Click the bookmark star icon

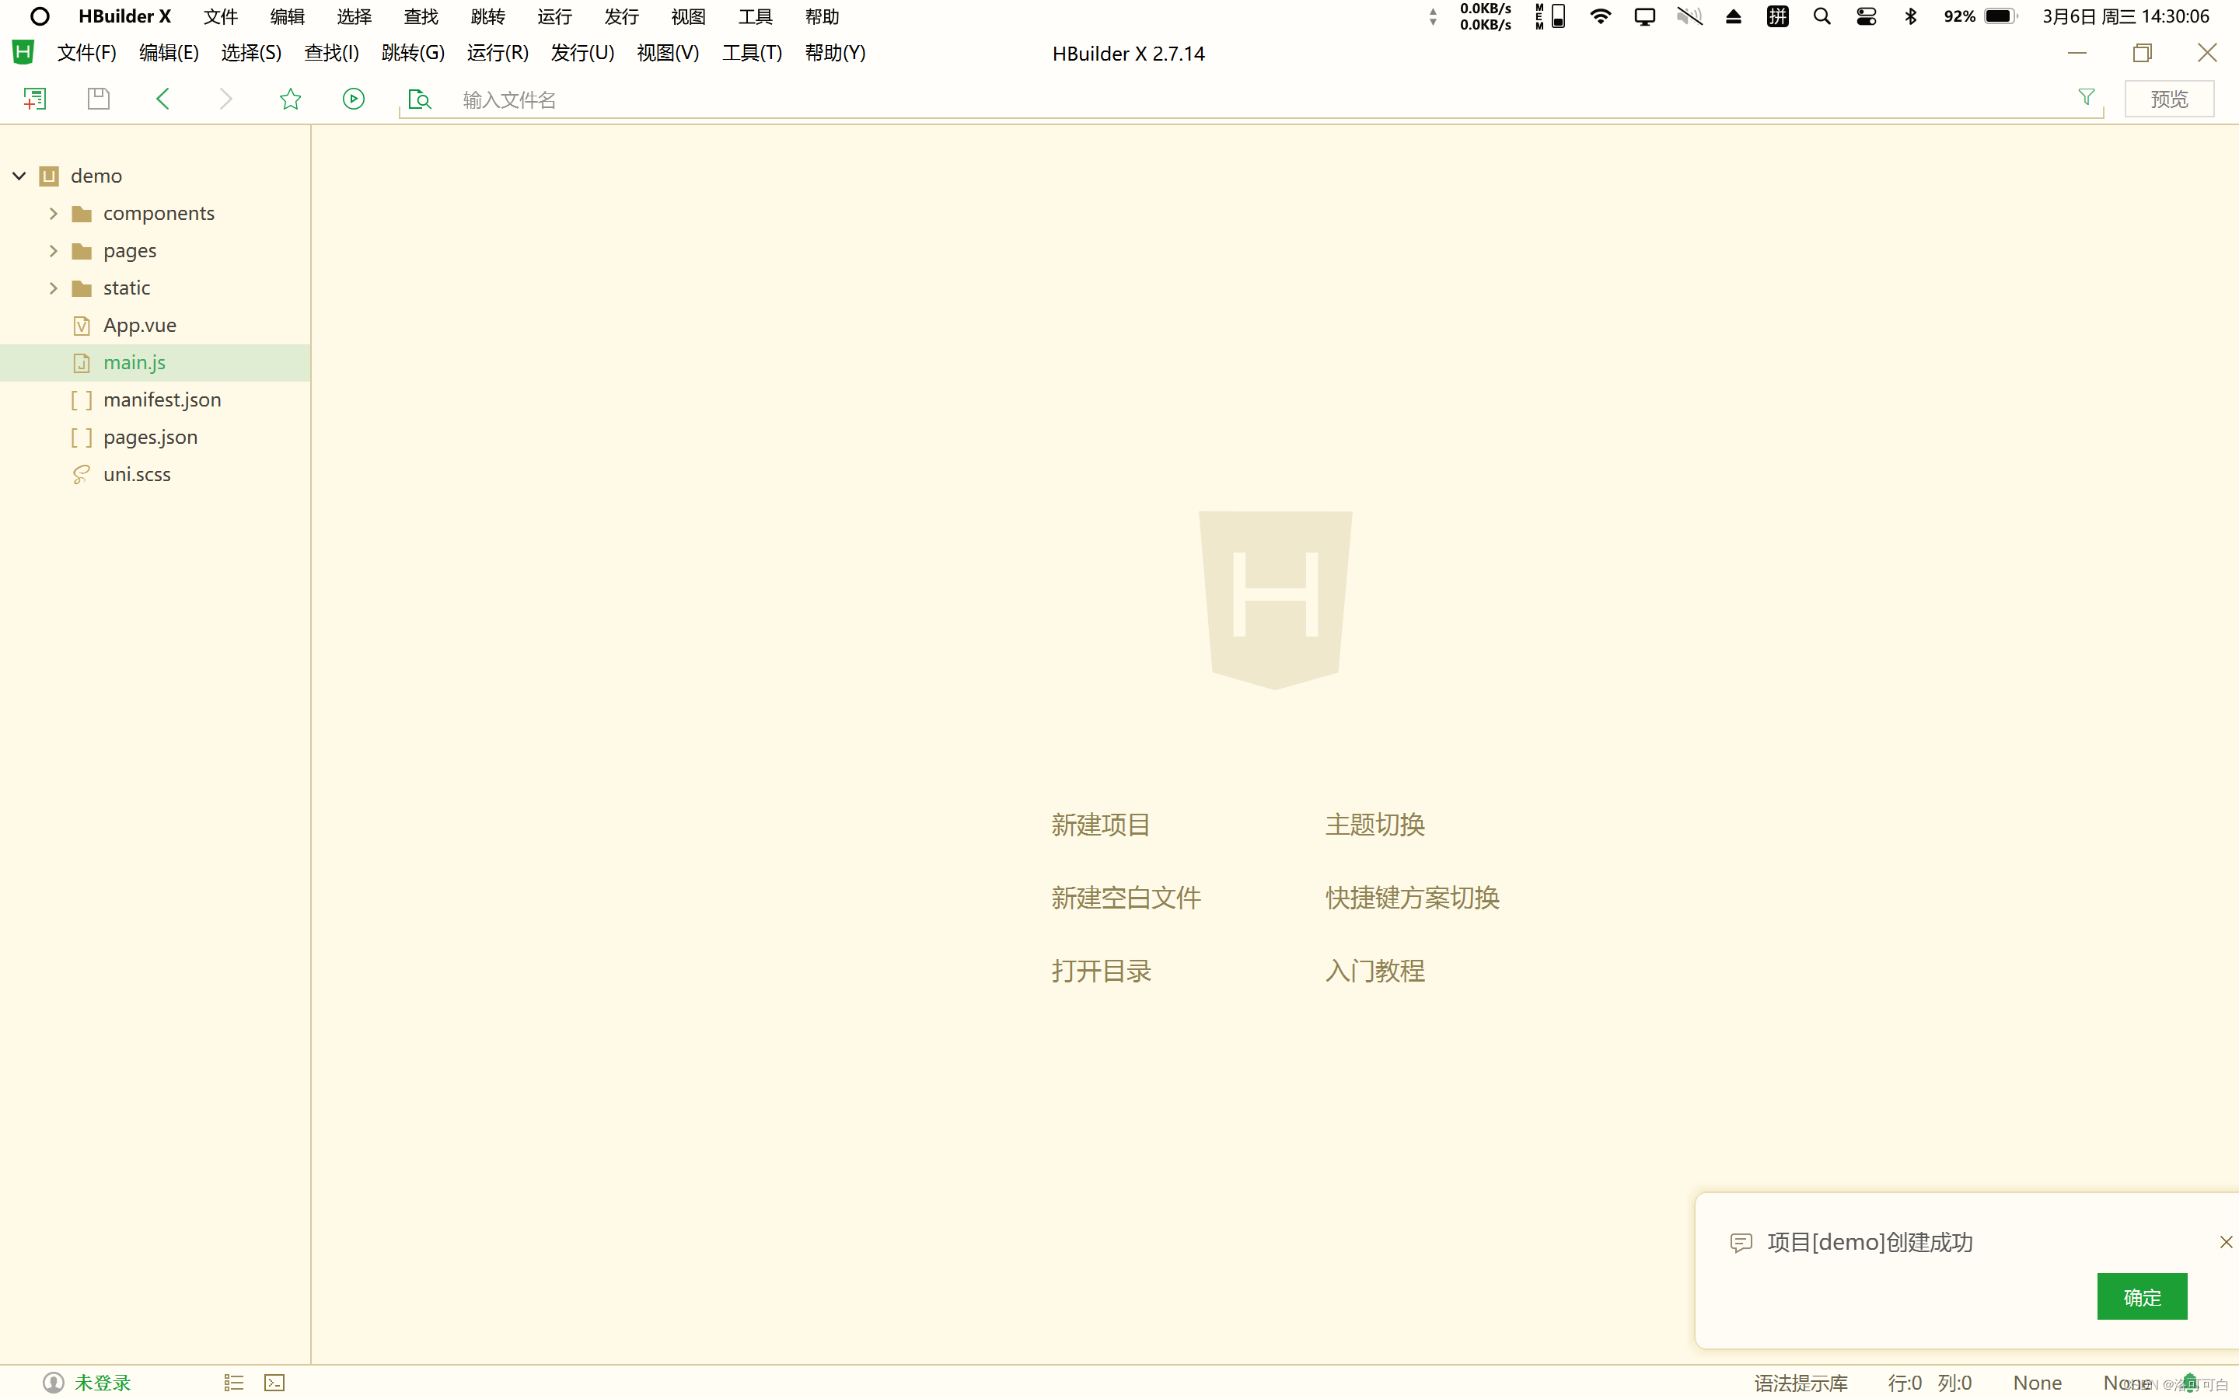(291, 99)
